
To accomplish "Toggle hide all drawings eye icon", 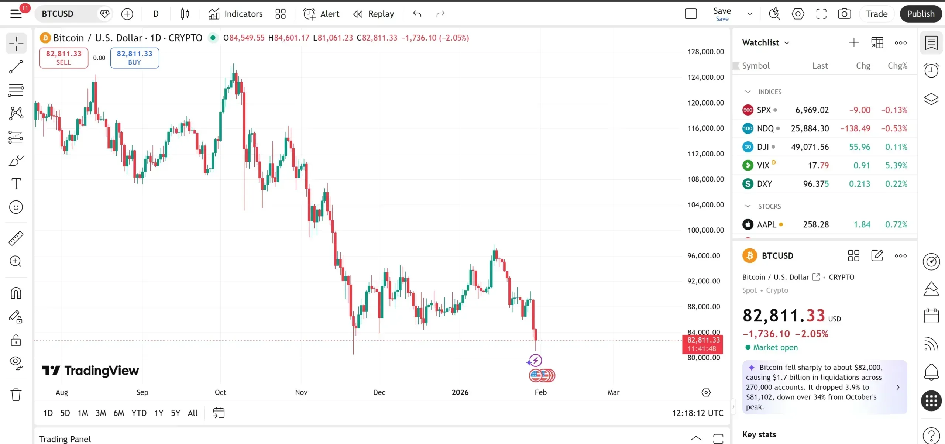I will click(x=16, y=362).
